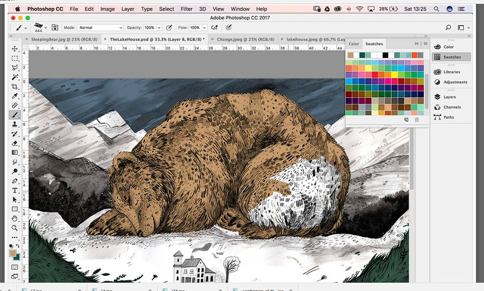
Task: Select the Smudge tool
Action: click(x=15, y=162)
